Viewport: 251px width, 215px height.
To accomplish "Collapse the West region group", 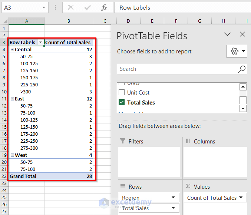I will [12, 155].
